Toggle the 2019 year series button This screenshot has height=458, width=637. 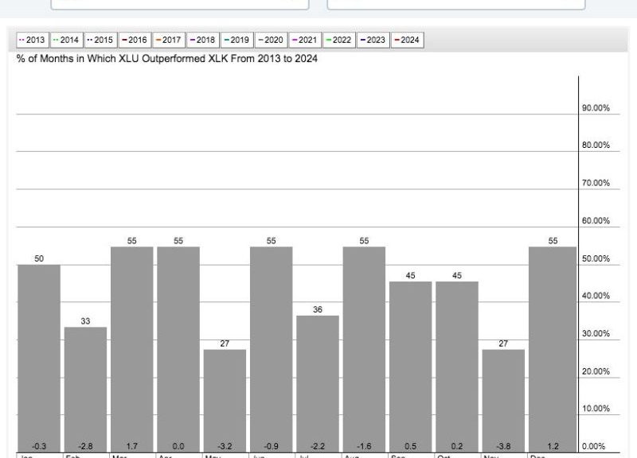237,41
